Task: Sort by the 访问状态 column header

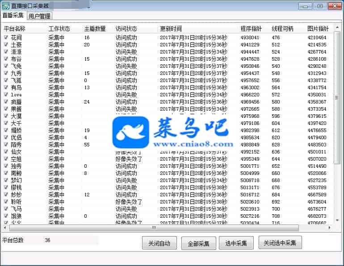Action: [126, 29]
